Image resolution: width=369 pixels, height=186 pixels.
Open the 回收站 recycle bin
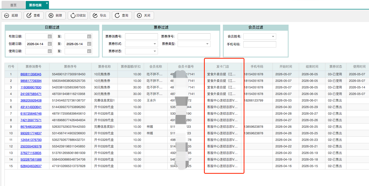(x=78, y=15)
